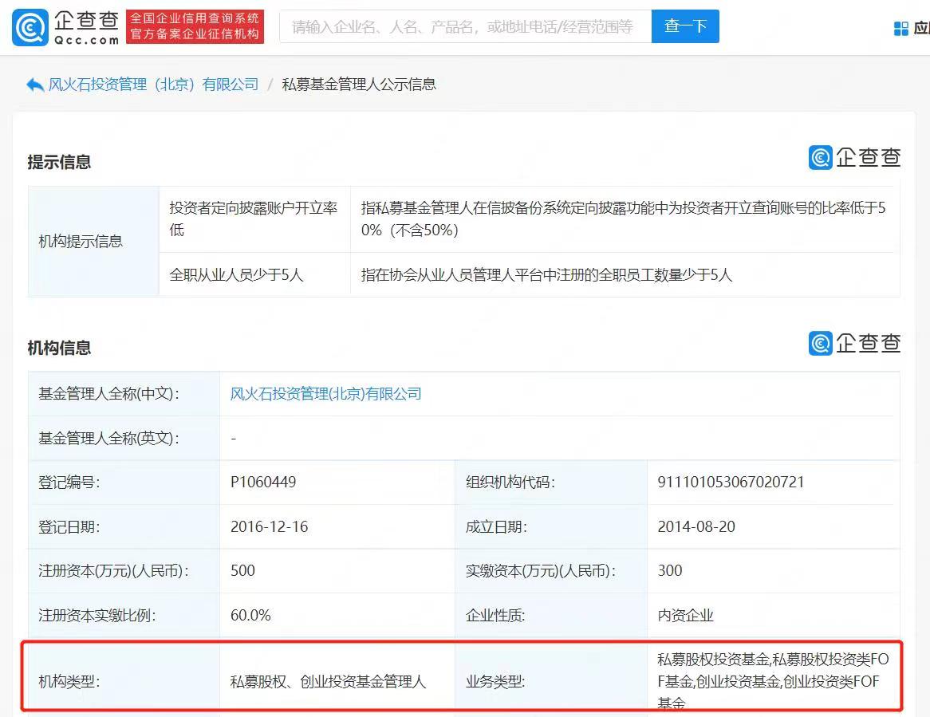Click the 成立日期: label
Image resolution: width=930 pixels, height=717 pixels.
(x=496, y=526)
